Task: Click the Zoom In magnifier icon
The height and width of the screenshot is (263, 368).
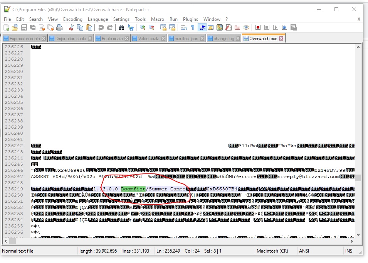Action: coord(142,27)
